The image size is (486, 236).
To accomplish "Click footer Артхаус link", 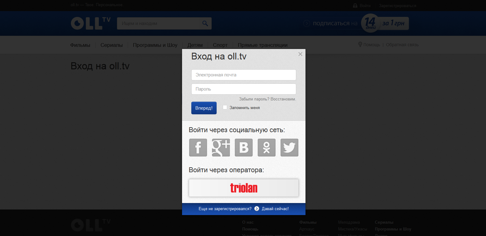I will pos(307,229).
